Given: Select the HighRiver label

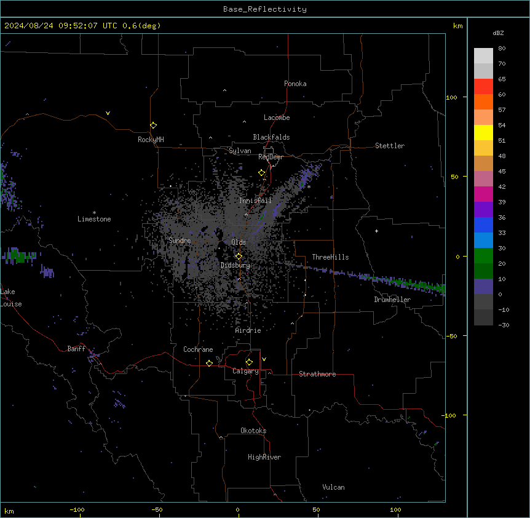Looking at the screenshot, I should click(264, 457).
